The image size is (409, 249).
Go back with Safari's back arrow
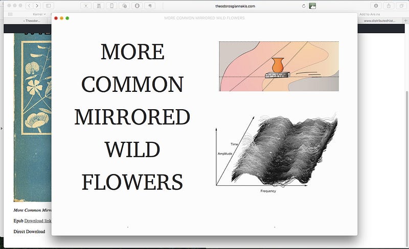click(x=29, y=6)
